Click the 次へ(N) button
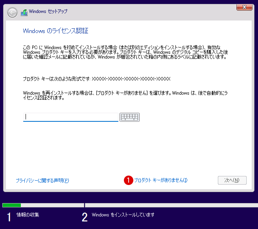Image resolution: width=258 pixels, height=229 pixels. [232, 180]
